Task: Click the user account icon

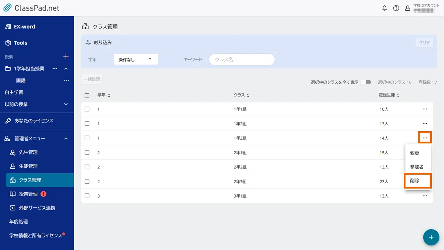Action: click(x=408, y=8)
